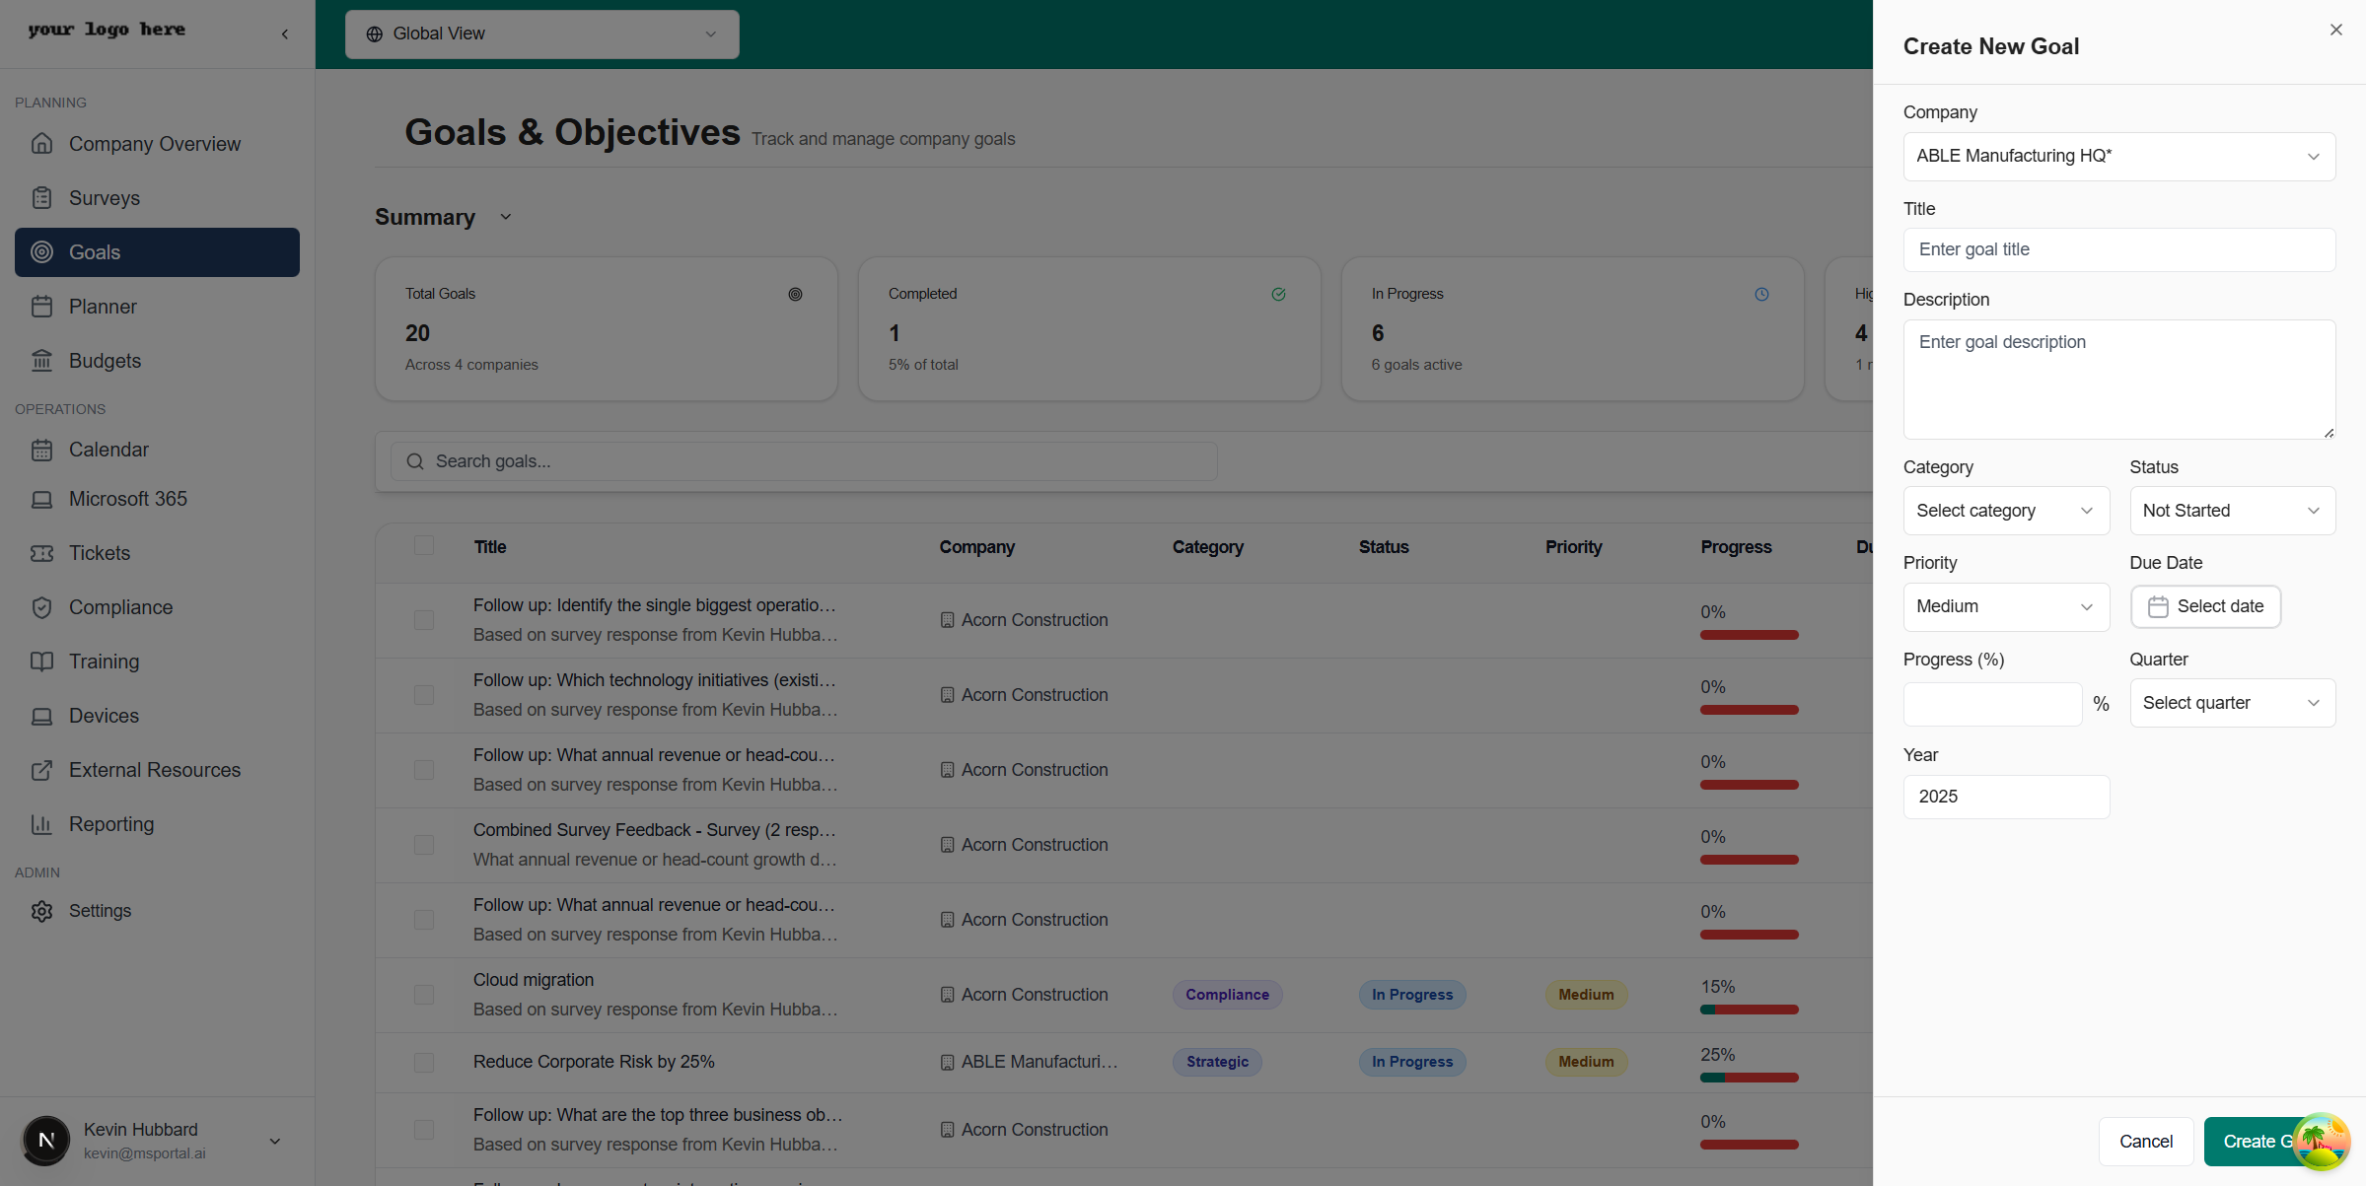Select the Reduce Corporate Risk checkbox
Screen dimensions: 2366x1186
pos(424,1062)
